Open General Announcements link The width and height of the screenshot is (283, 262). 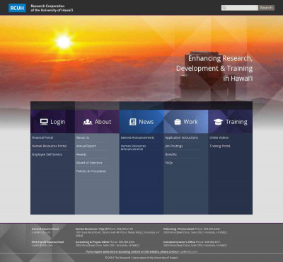pyautogui.click(x=137, y=137)
